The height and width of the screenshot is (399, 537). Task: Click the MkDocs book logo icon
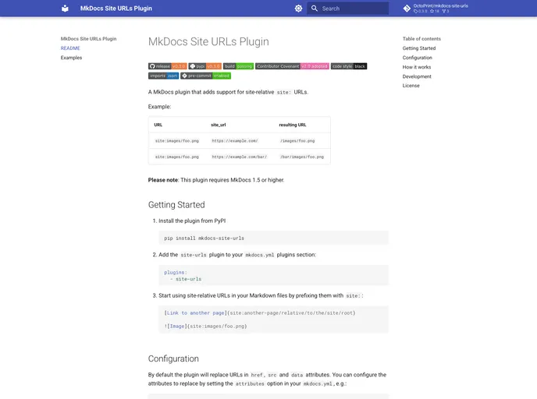65,9
